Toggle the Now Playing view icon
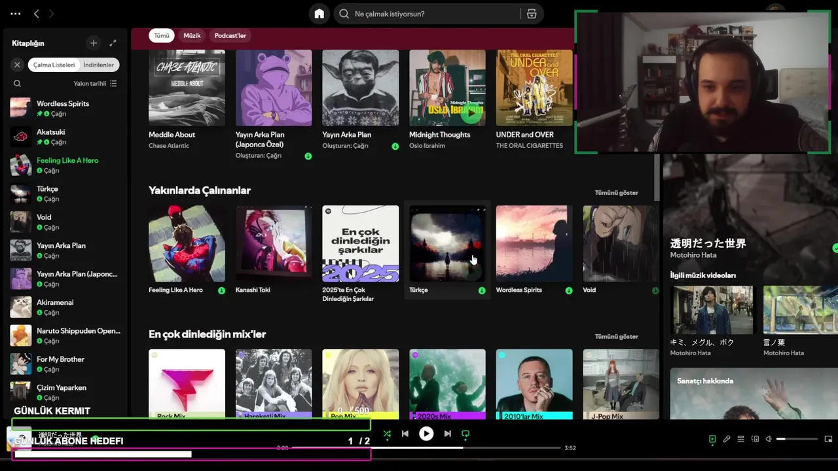Image resolution: width=838 pixels, height=471 pixels. tap(712, 439)
